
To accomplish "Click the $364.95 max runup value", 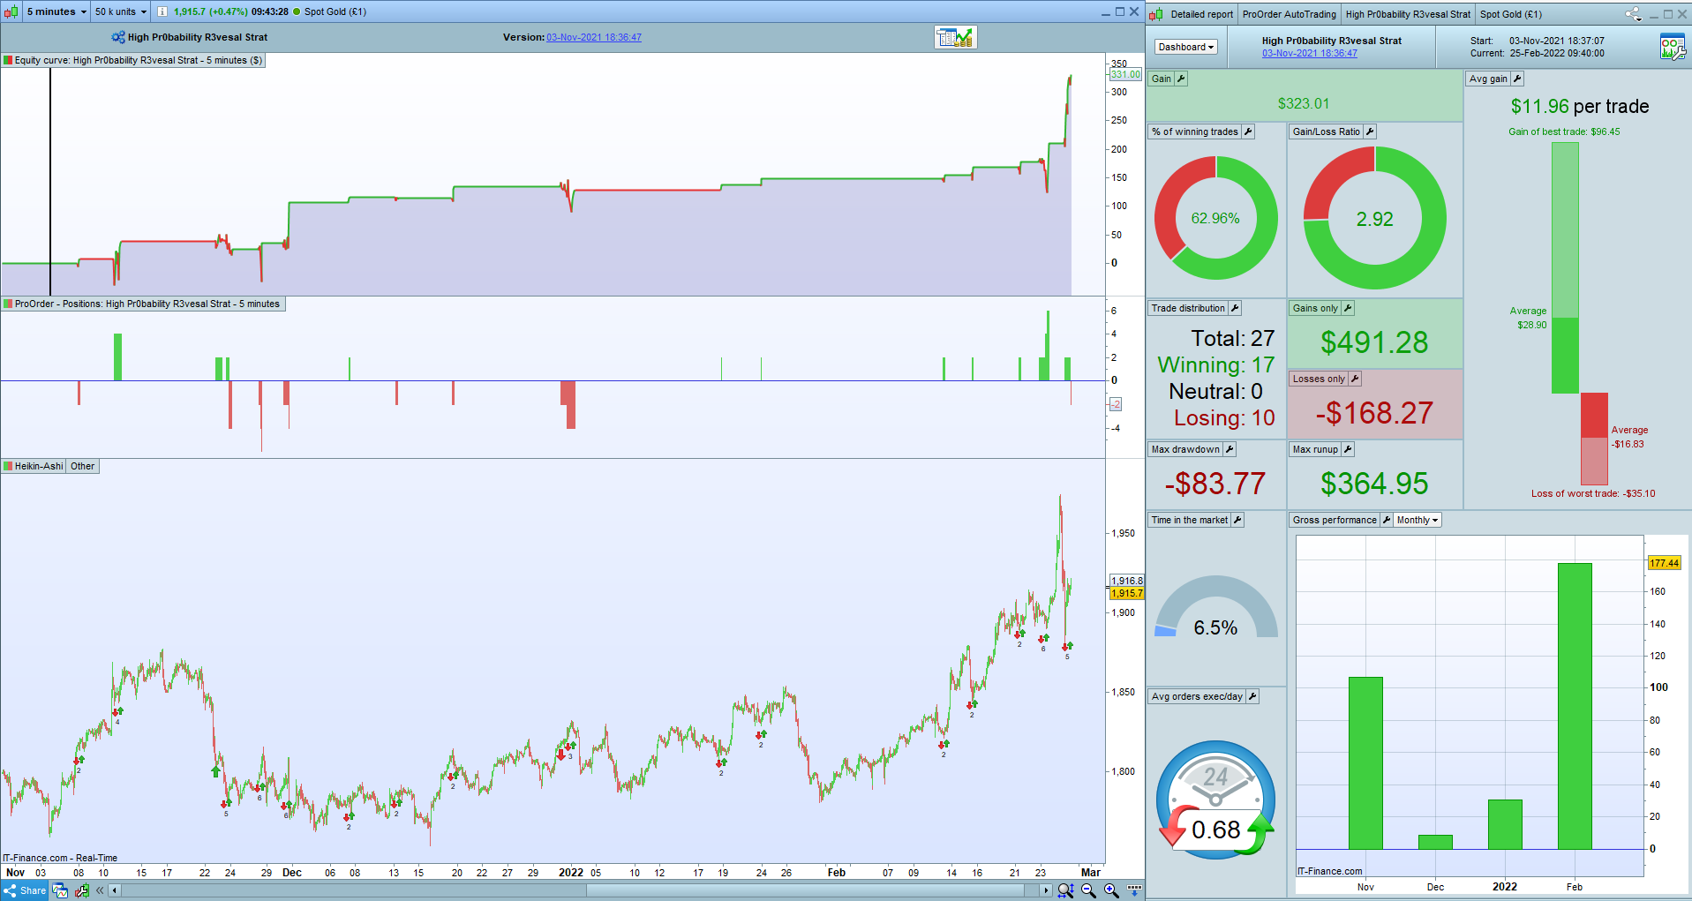I will coord(1374,484).
